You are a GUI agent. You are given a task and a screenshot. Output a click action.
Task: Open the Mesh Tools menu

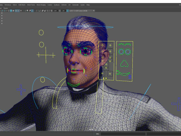(31, 5)
